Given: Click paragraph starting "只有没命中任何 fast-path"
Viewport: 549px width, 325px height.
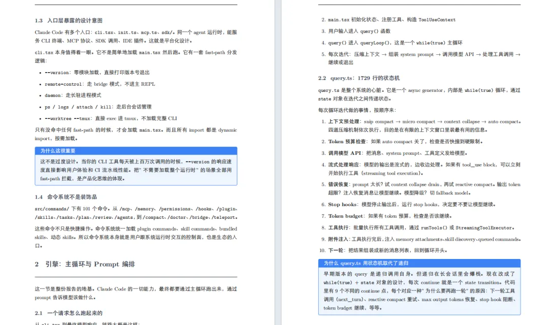Looking at the screenshot, I should (136, 134).
